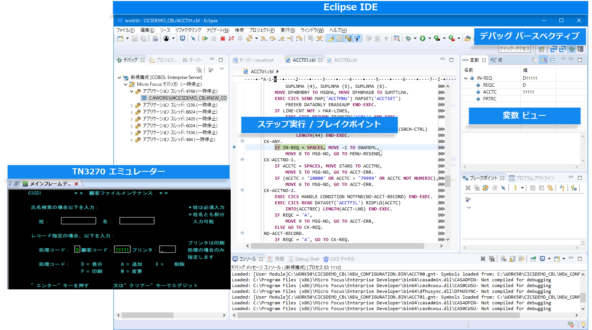
Task: Collapse the Micro Focus デバッガ node
Action: [125, 84]
